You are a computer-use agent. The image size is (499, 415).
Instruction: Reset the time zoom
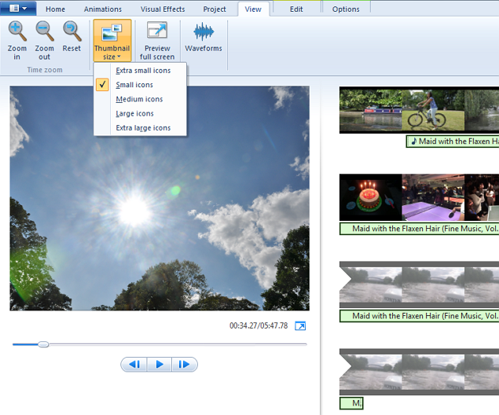coord(72,36)
